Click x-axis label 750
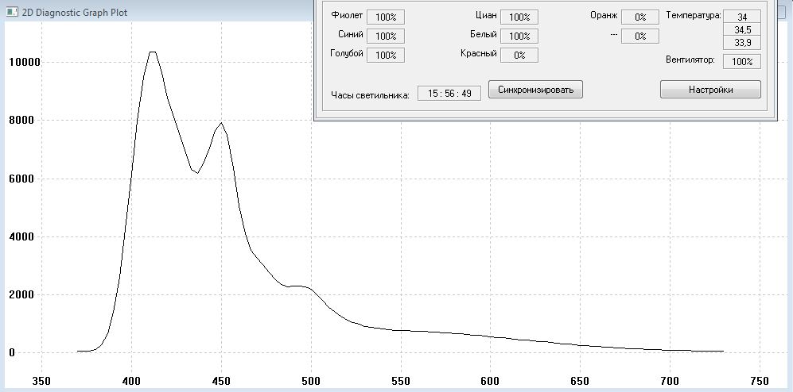793x392 pixels. 760,380
